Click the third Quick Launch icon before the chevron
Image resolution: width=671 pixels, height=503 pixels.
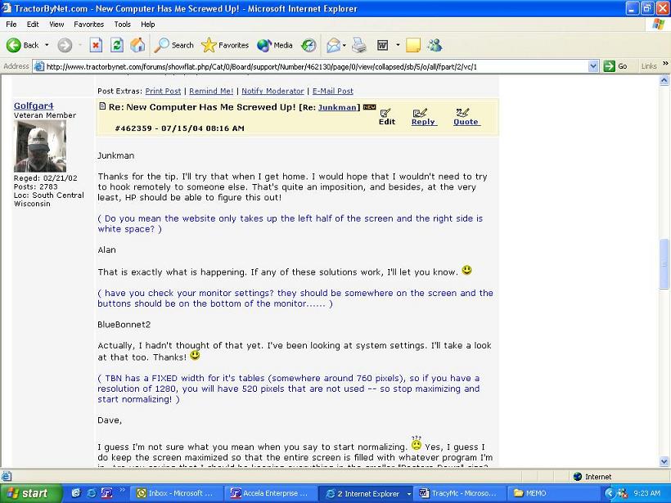pyautogui.click(x=106, y=493)
